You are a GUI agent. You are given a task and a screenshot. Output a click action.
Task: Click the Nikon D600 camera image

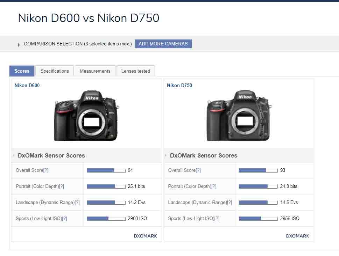tap(87, 116)
